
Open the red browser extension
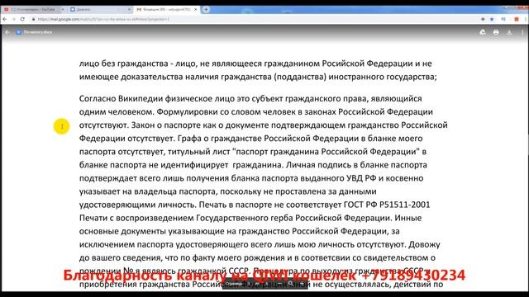(516, 19)
